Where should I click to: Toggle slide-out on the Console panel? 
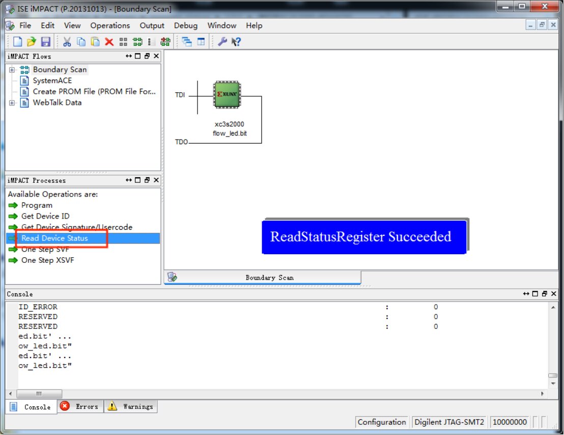526,294
